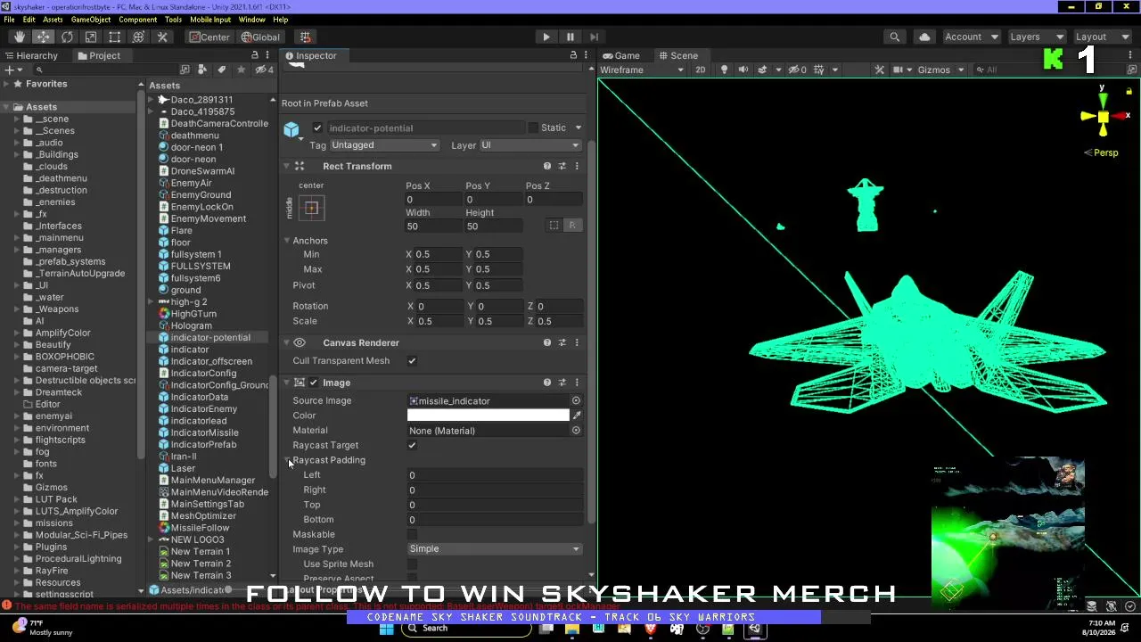
Task: Select the Rotate tool
Action: point(67,37)
